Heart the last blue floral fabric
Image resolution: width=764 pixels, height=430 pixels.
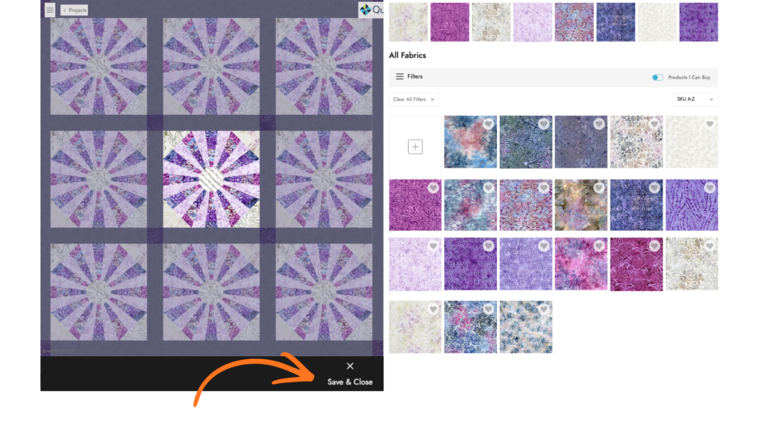click(x=544, y=309)
